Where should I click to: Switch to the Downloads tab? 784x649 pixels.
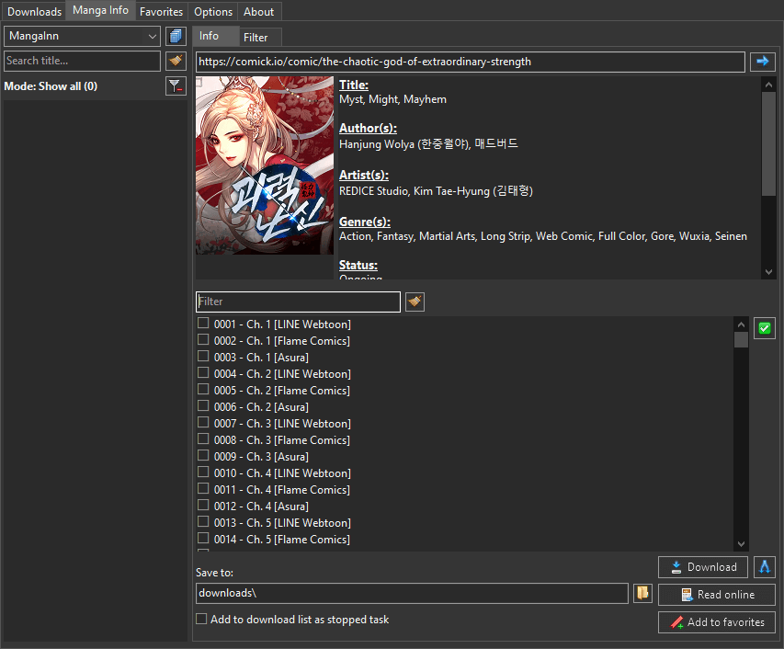coord(34,12)
